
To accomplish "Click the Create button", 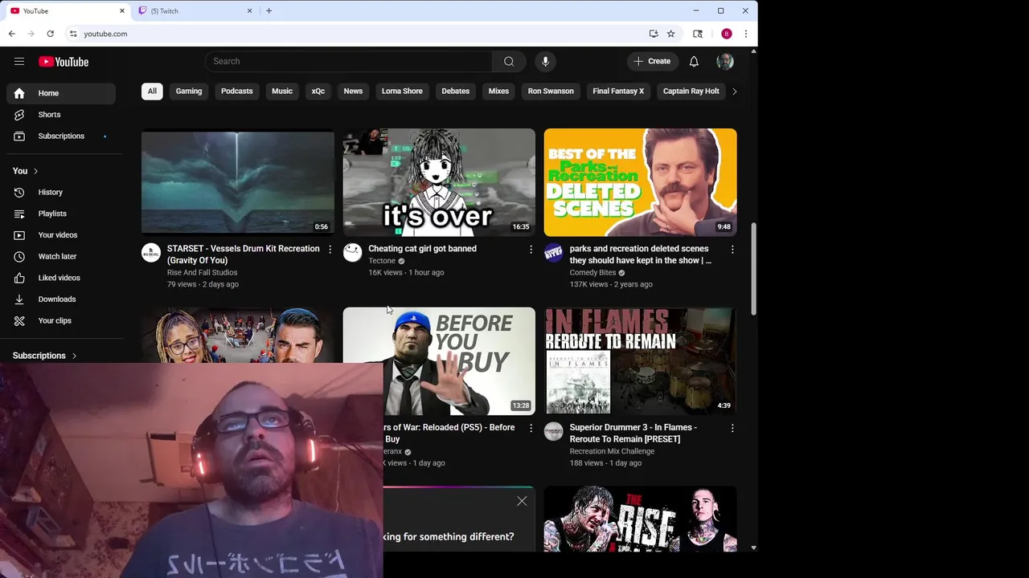I will click(652, 62).
